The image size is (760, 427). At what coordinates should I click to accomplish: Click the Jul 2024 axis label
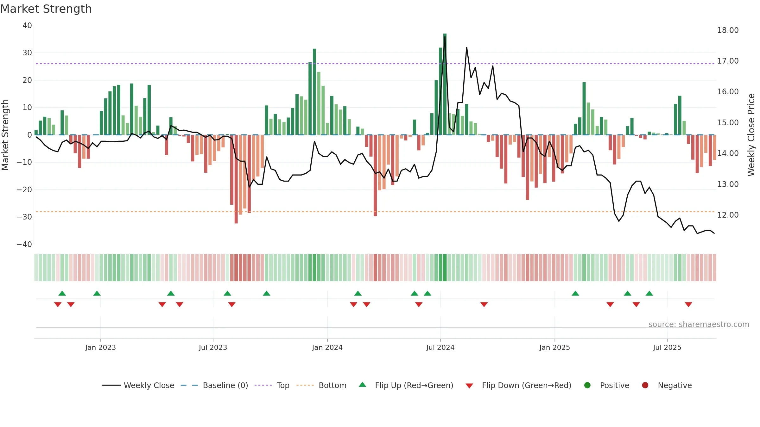coord(440,347)
